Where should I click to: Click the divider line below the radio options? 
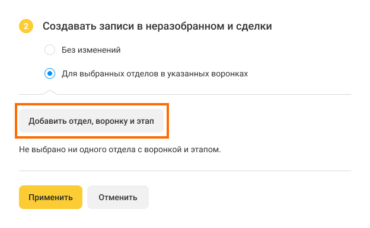coord(185,94)
